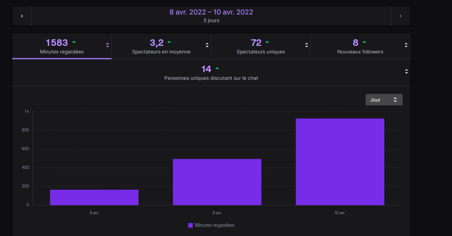452x236 pixels.
Task: Click the green trend arrow beside 3,2
Action: (x=169, y=42)
